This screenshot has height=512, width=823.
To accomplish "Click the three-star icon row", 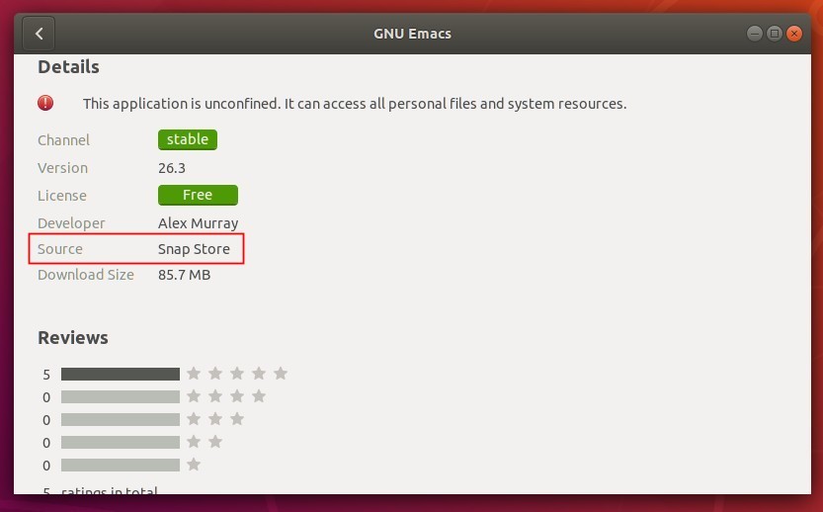I will point(215,419).
